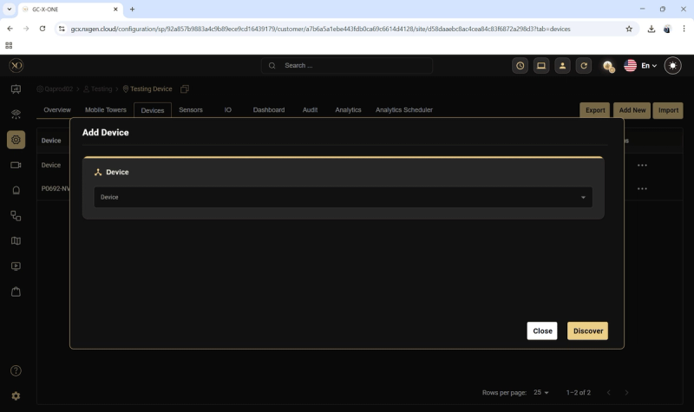Open Testing breadcrumb link

[98, 89]
